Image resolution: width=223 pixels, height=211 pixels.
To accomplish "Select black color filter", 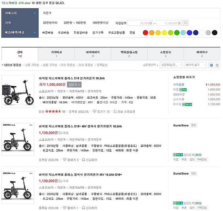I will click(x=215, y=33).
